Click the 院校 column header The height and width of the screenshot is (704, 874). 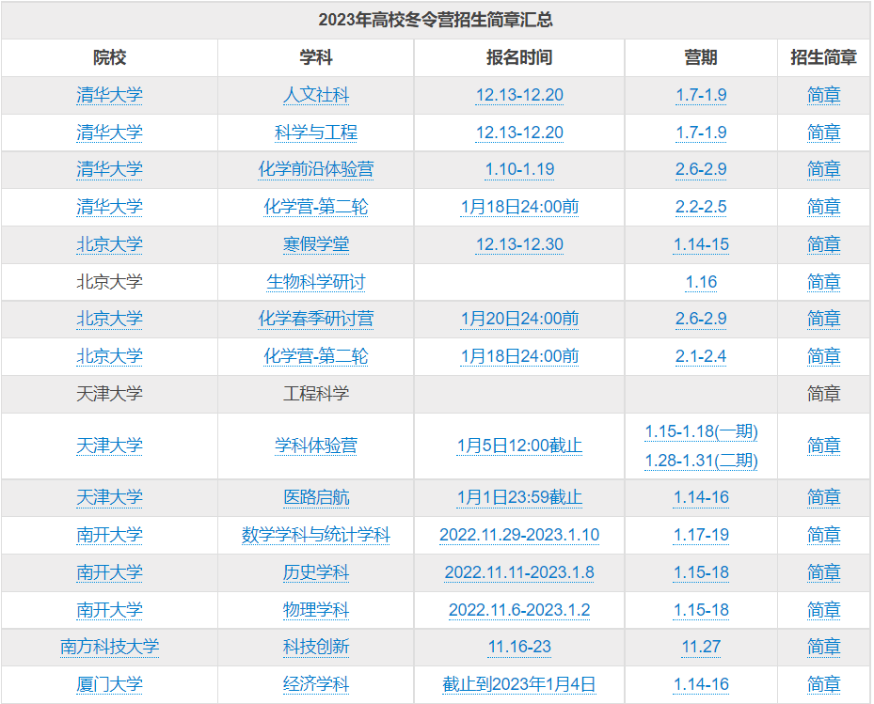(x=109, y=57)
